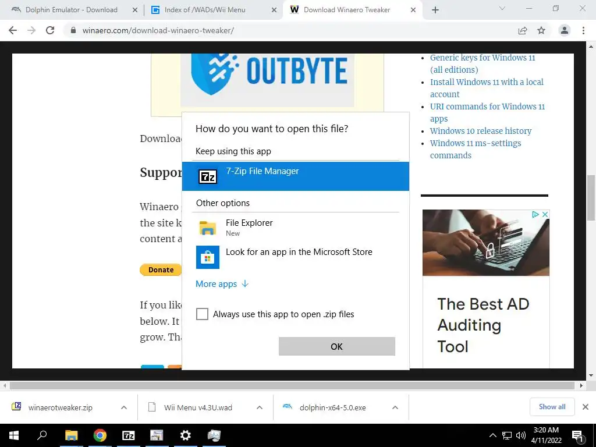Close the Download Winaero Tweaker tab
The width and height of the screenshot is (596, 447).
[413, 10]
